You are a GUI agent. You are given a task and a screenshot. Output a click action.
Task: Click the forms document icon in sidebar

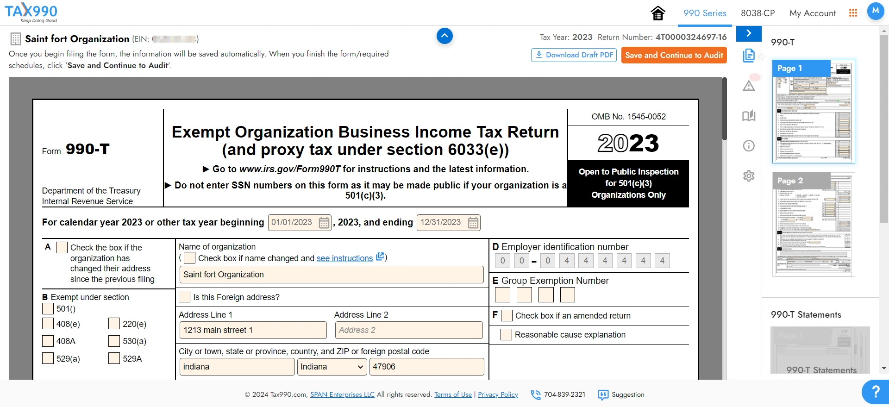point(749,56)
